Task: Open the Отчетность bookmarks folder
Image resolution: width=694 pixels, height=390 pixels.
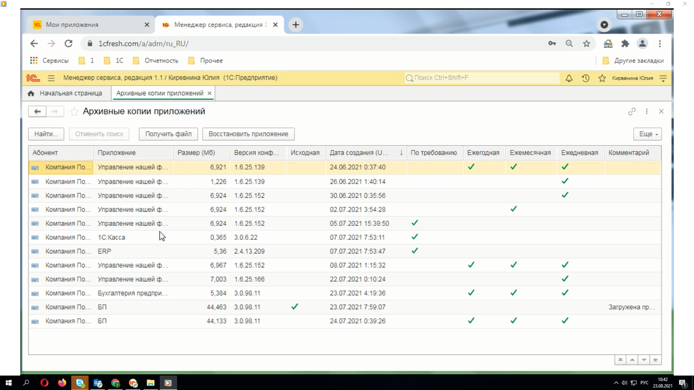Action: pyautogui.click(x=155, y=61)
